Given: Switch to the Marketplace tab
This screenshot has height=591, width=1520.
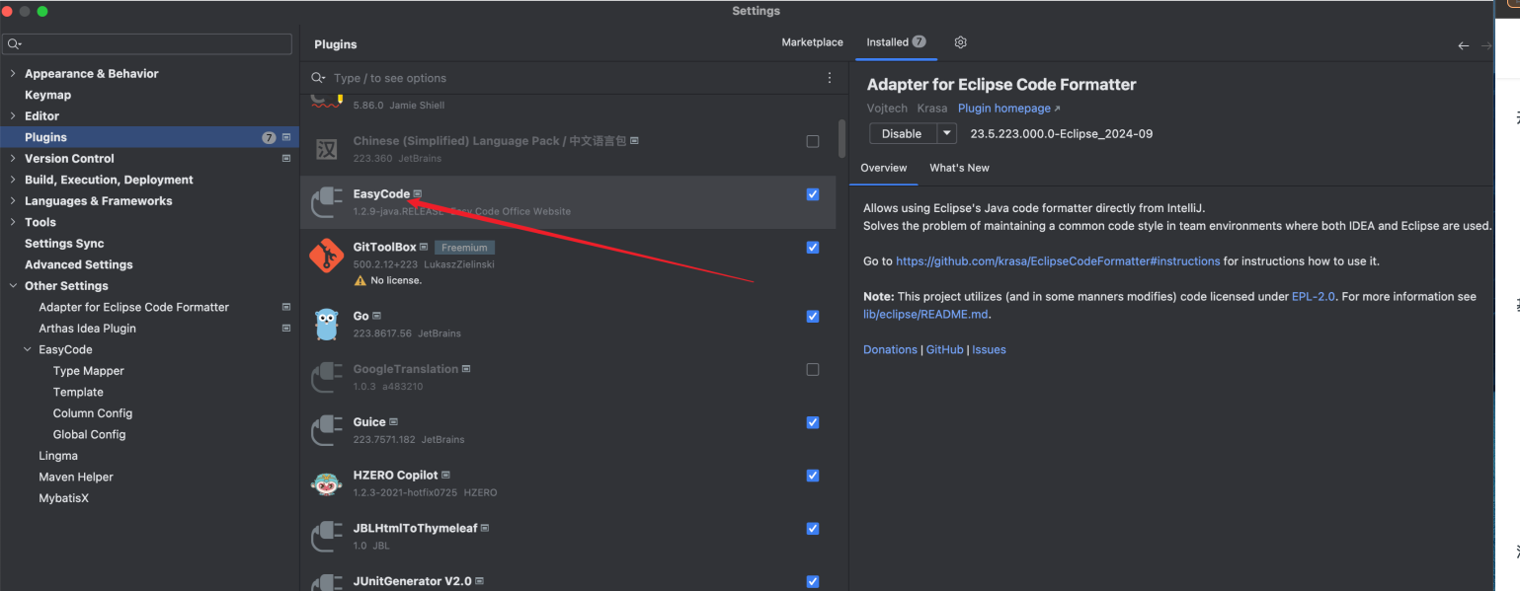Looking at the screenshot, I should [x=812, y=42].
